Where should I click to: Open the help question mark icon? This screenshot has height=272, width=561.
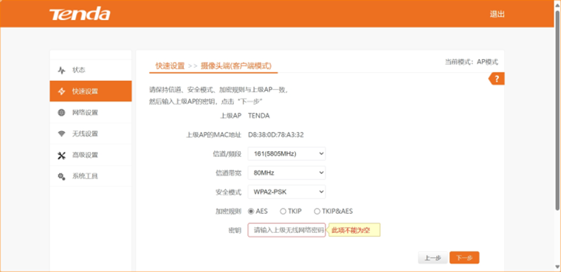coord(497,79)
